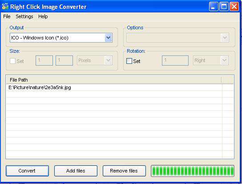
Task: Enable the Rotation Set checkbox
Action: click(x=129, y=61)
